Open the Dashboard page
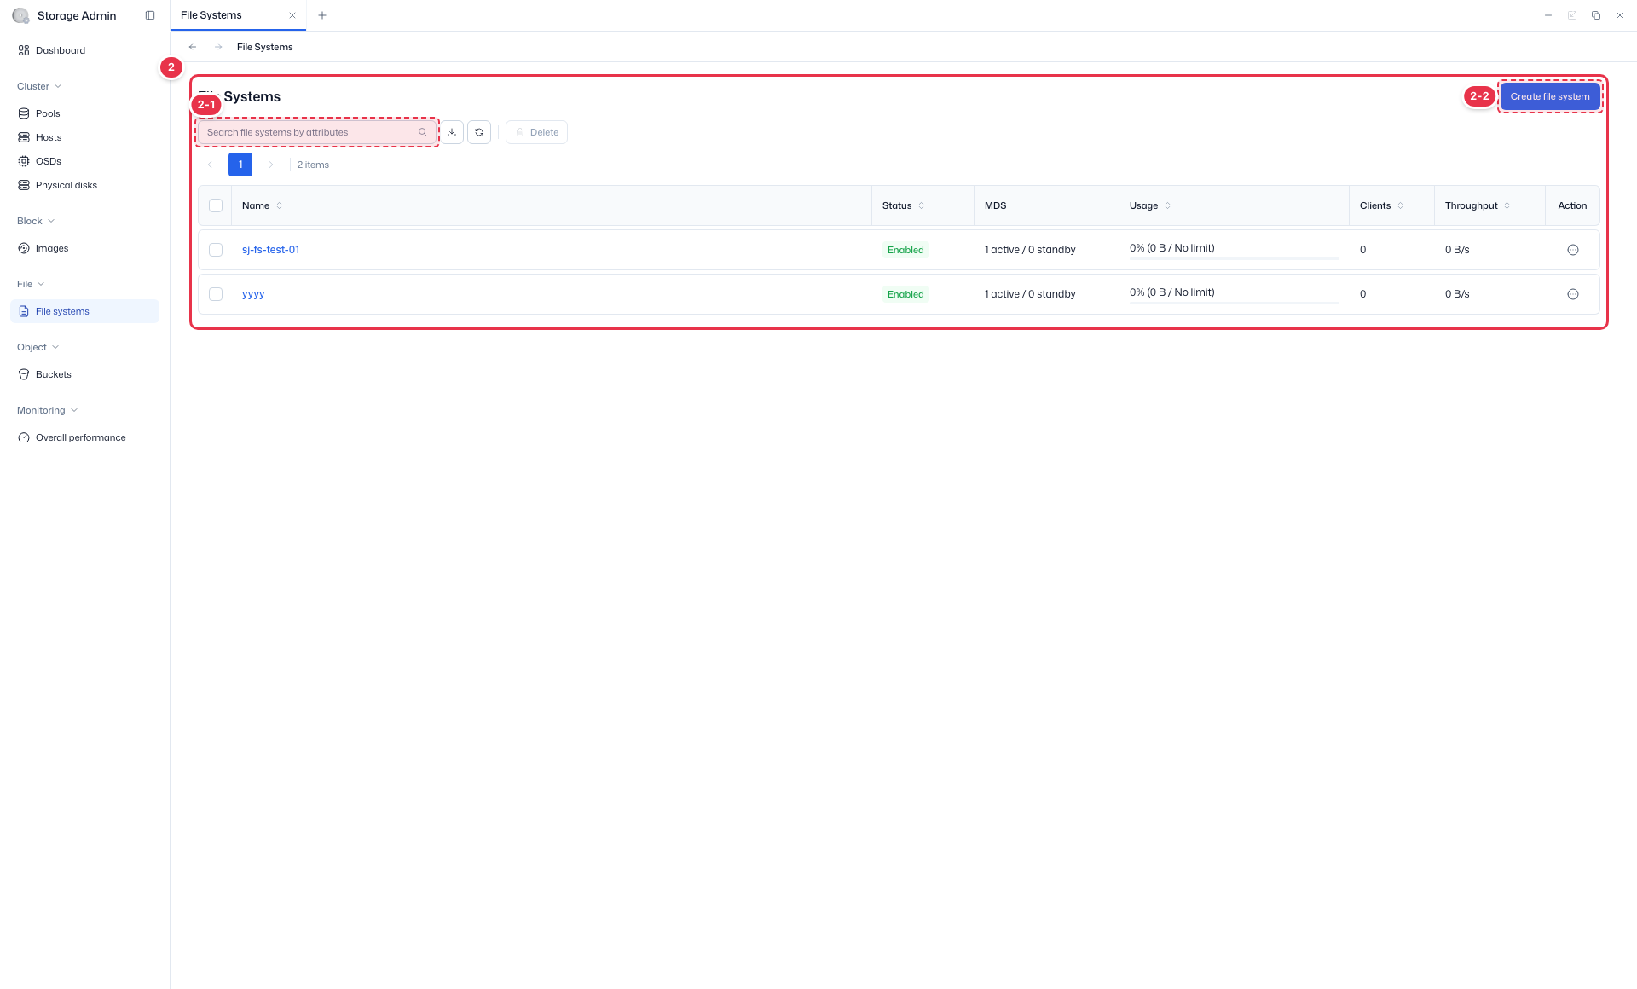 coord(84,50)
